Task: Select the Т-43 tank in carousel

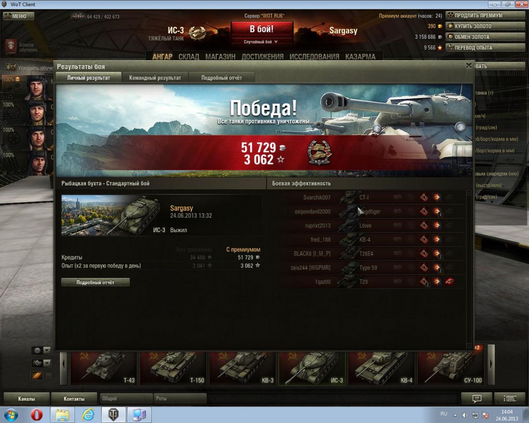Action: pyautogui.click(x=103, y=368)
